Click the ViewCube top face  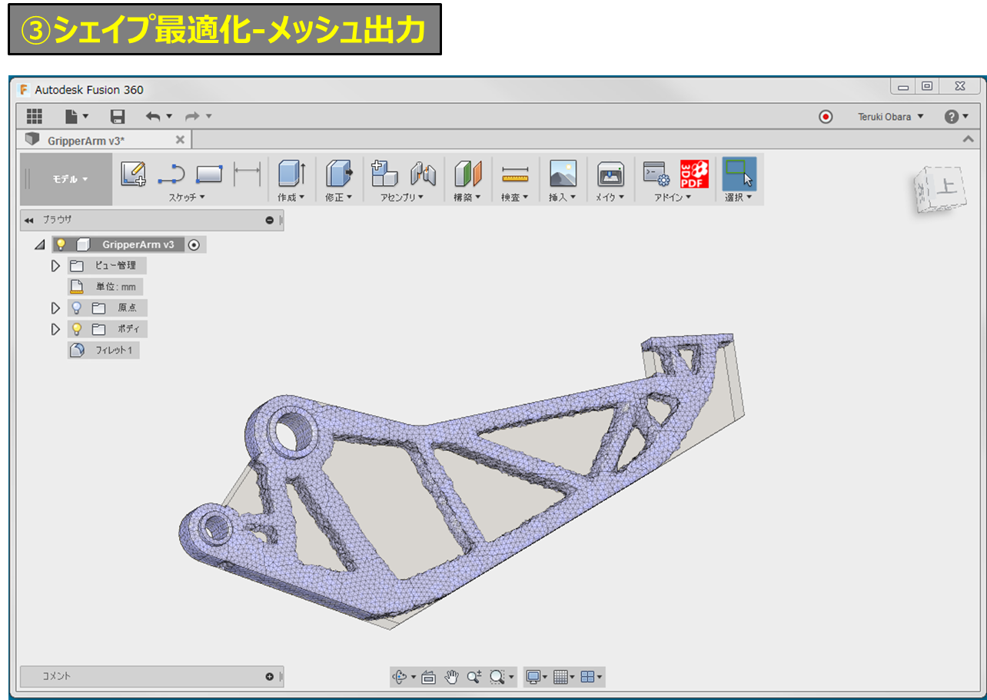click(x=948, y=185)
